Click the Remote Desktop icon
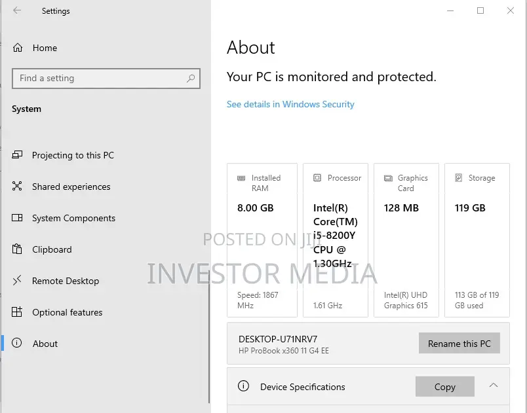Viewport: 527px width, 413px height. [x=17, y=280]
